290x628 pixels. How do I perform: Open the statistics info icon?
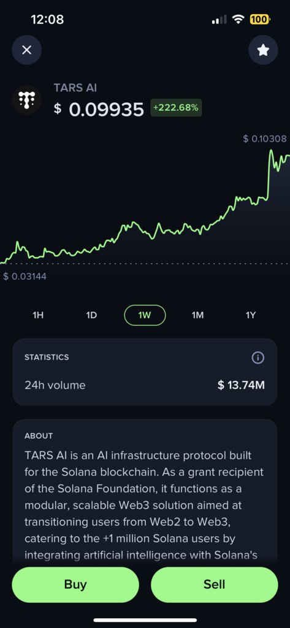click(258, 358)
